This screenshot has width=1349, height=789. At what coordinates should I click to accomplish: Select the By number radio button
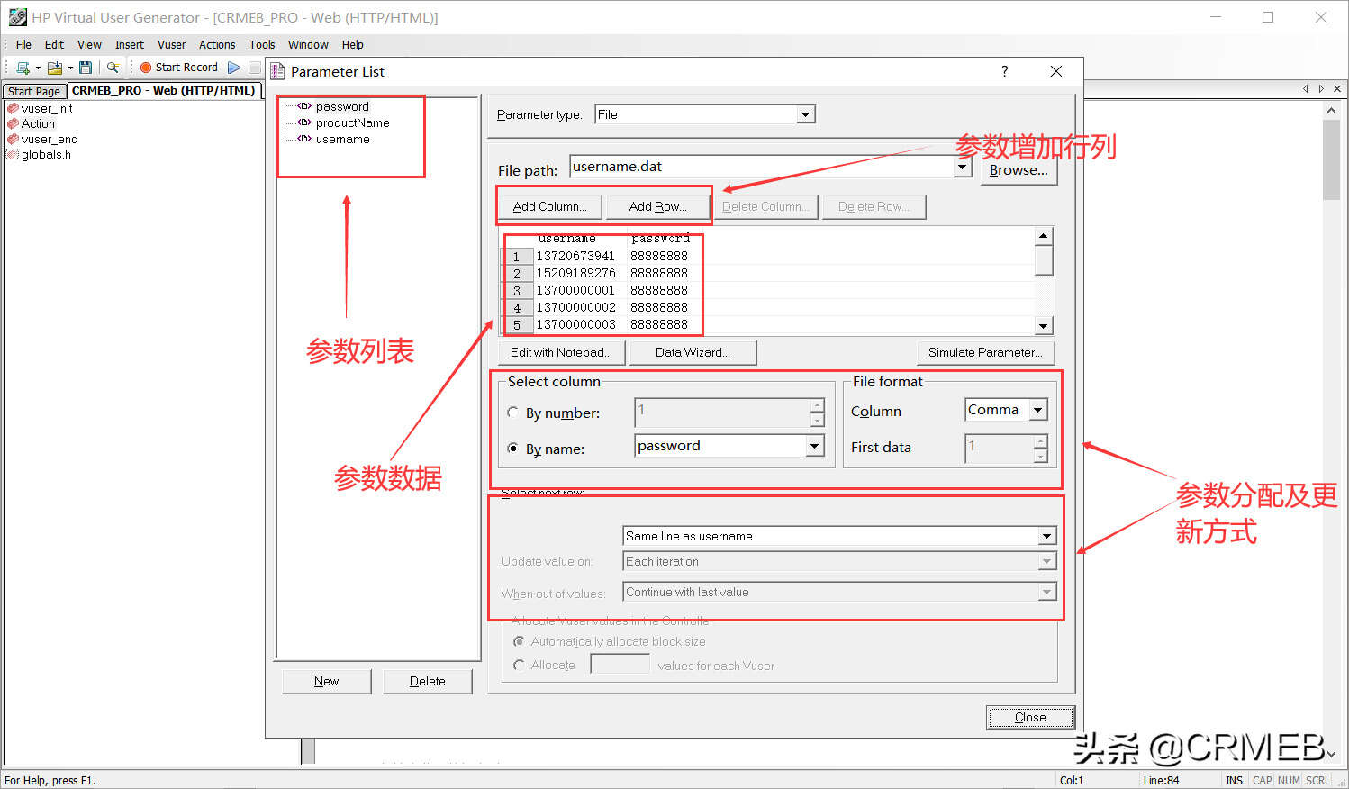(x=512, y=413)
